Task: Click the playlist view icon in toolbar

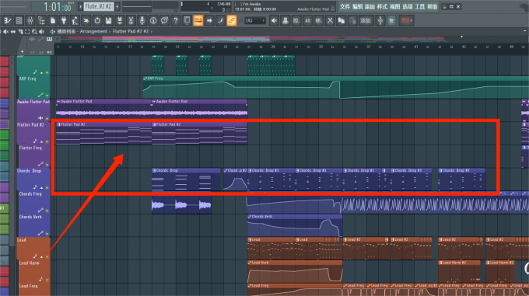Action: (x=8, y=20)
